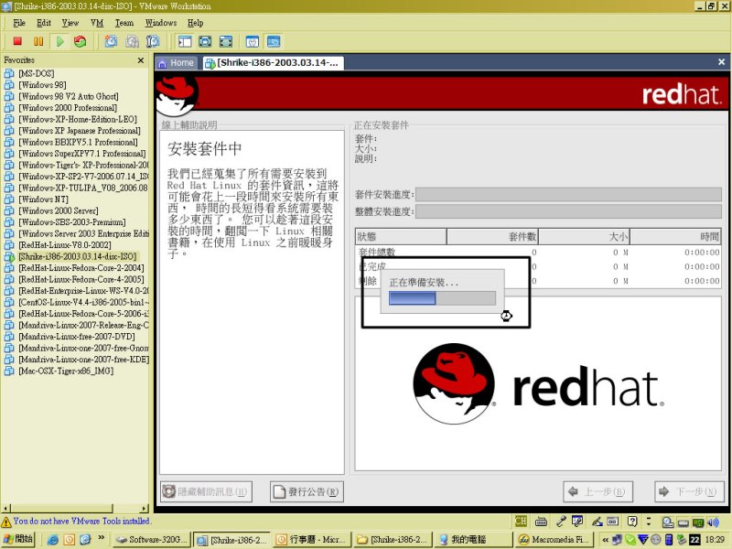Open the Team menu
732x549 pixels.
[x=124, y=22]
